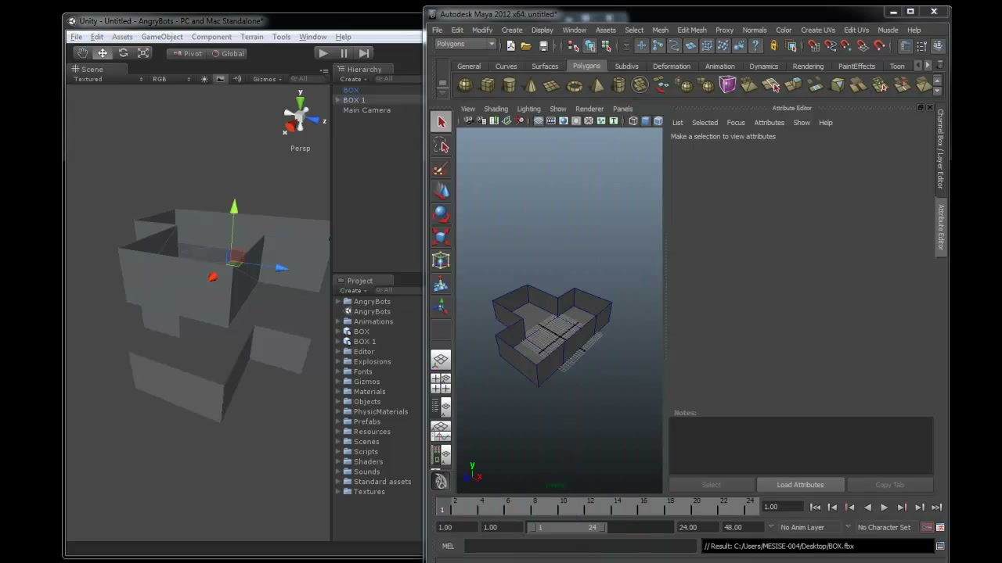
Task: Open Attribute Editor Focus menu
Action: coord(736,123)
